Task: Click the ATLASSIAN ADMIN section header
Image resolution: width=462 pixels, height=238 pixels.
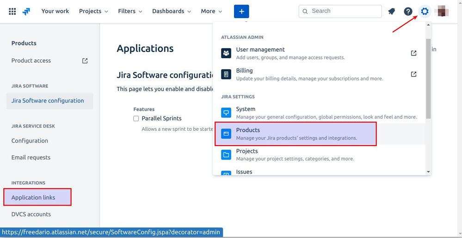Action: click(x=242, y=37)
